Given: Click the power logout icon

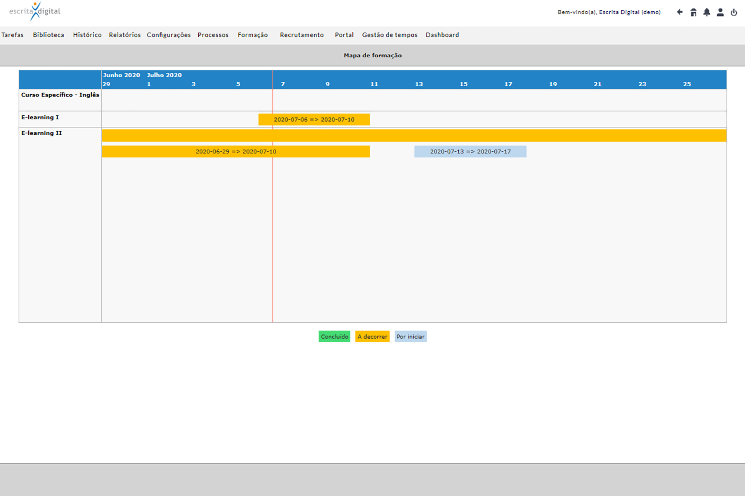Looking at the screenshot, I should (x=734, y=12).
